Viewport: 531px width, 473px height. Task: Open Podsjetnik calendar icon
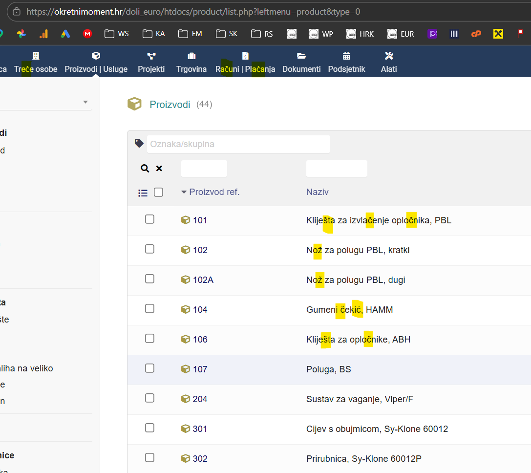346,56
